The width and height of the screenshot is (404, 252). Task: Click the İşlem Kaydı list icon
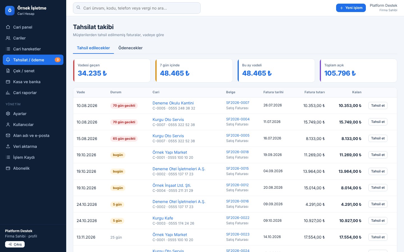pyautogui.click(x=8, y=157)
